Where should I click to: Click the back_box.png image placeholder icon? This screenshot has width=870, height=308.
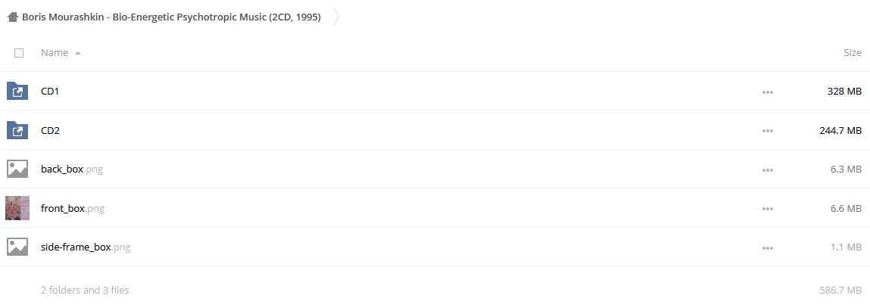point(17,170)
